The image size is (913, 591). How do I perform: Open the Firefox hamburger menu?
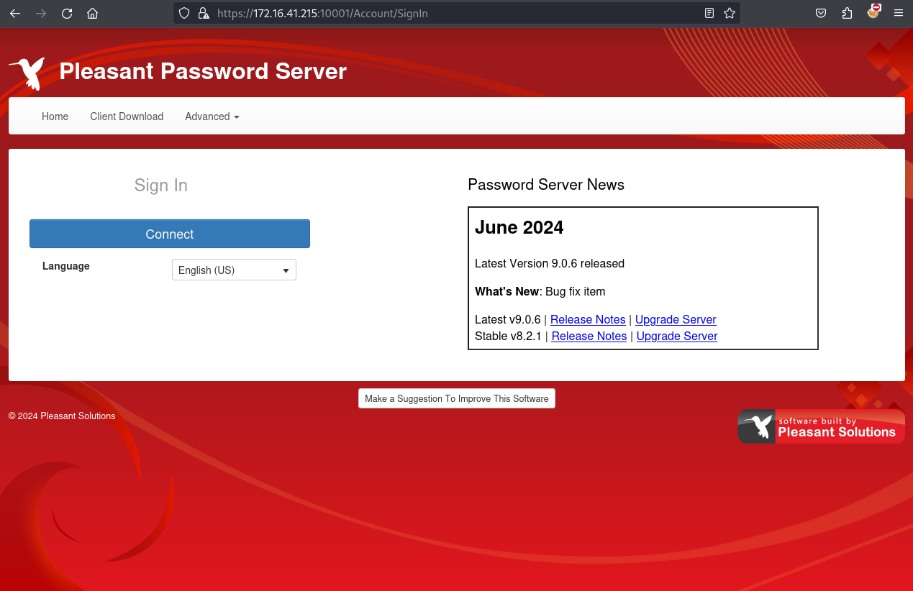coord(898,13)
